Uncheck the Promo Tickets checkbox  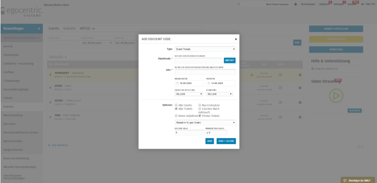[200, 116]
